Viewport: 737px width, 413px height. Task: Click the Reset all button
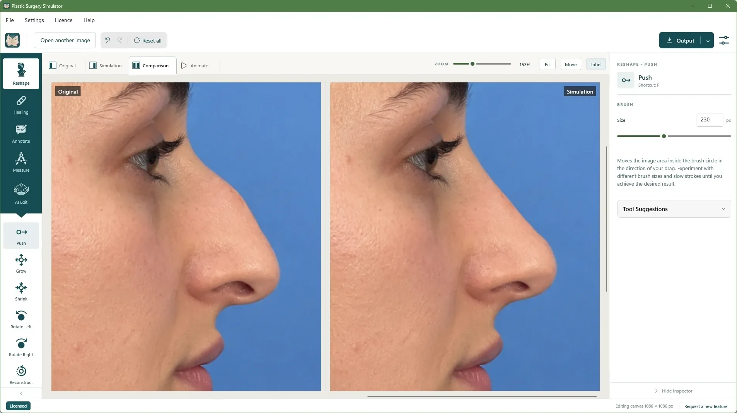(148, 41)
